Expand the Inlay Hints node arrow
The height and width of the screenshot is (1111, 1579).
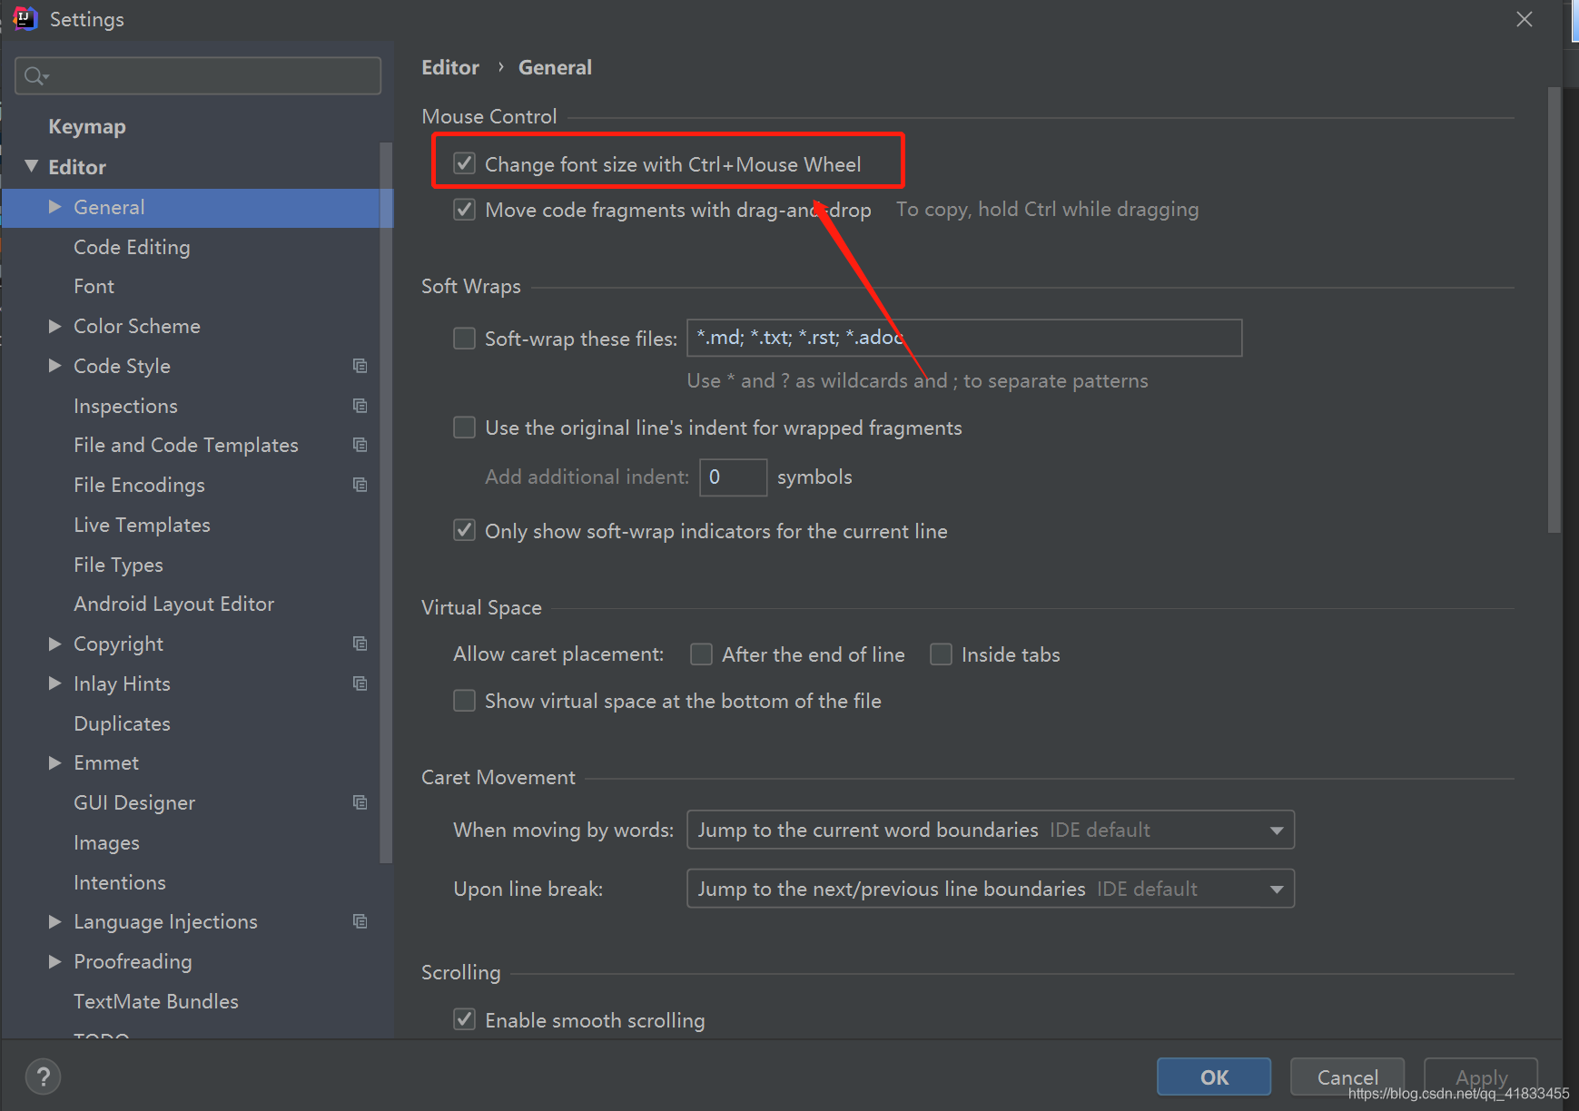click(x=54, y=683)
